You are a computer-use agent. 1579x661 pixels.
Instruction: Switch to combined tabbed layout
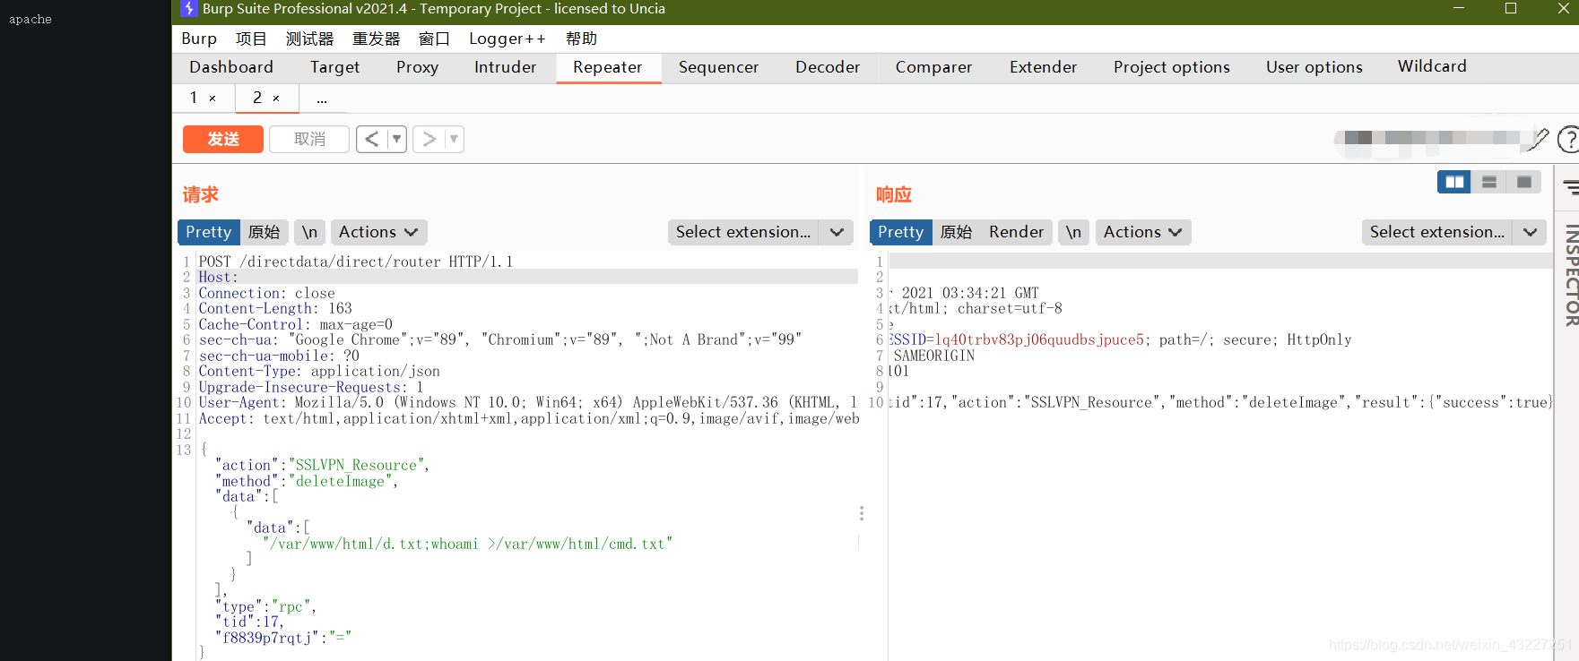coord(1524,182)
